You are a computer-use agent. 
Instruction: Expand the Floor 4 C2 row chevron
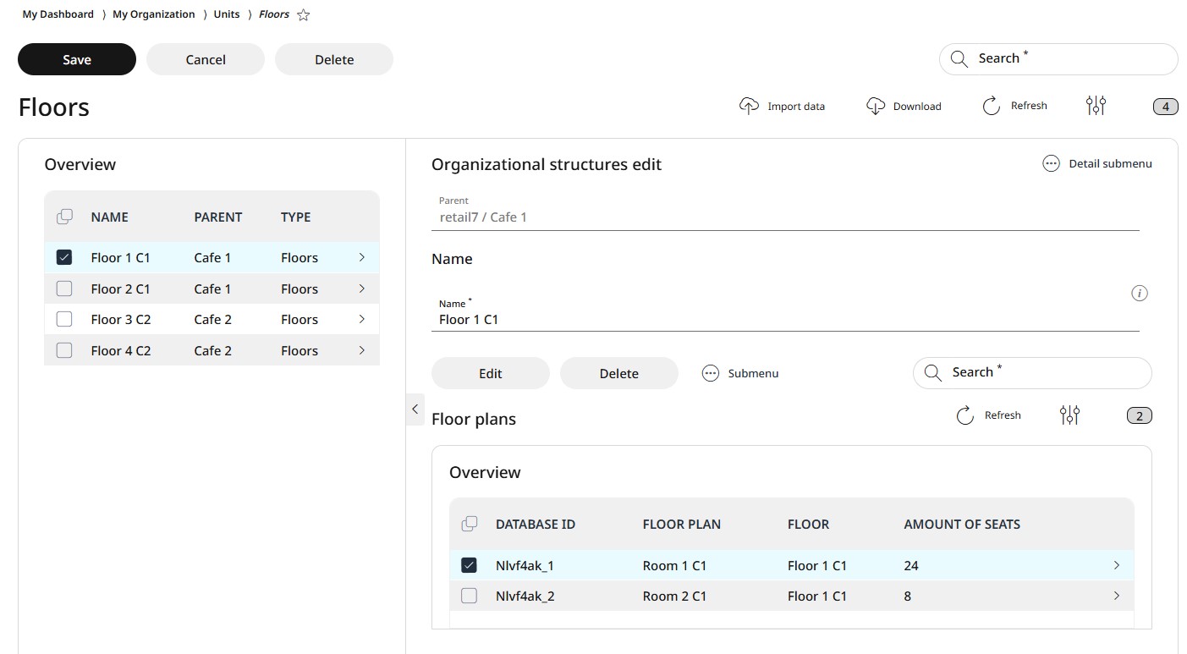click(x=362, y=350)
